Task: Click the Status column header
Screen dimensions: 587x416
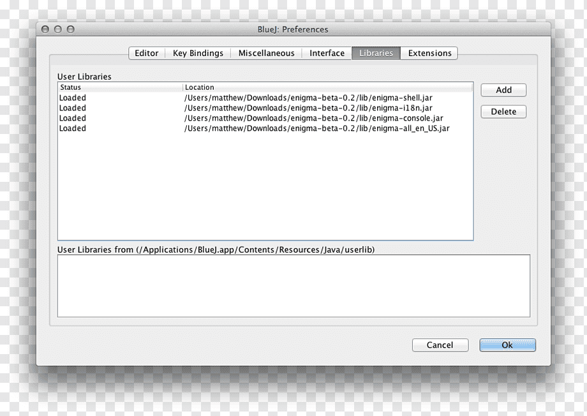Action: coord(121,87)
